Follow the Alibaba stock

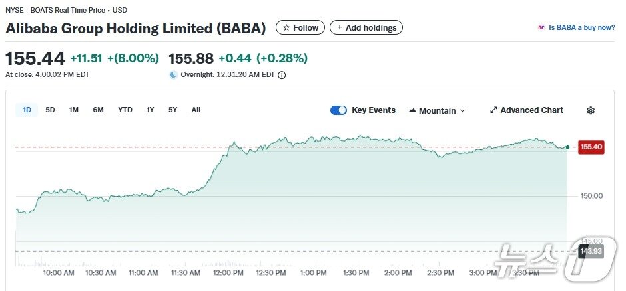click(300, 27)
